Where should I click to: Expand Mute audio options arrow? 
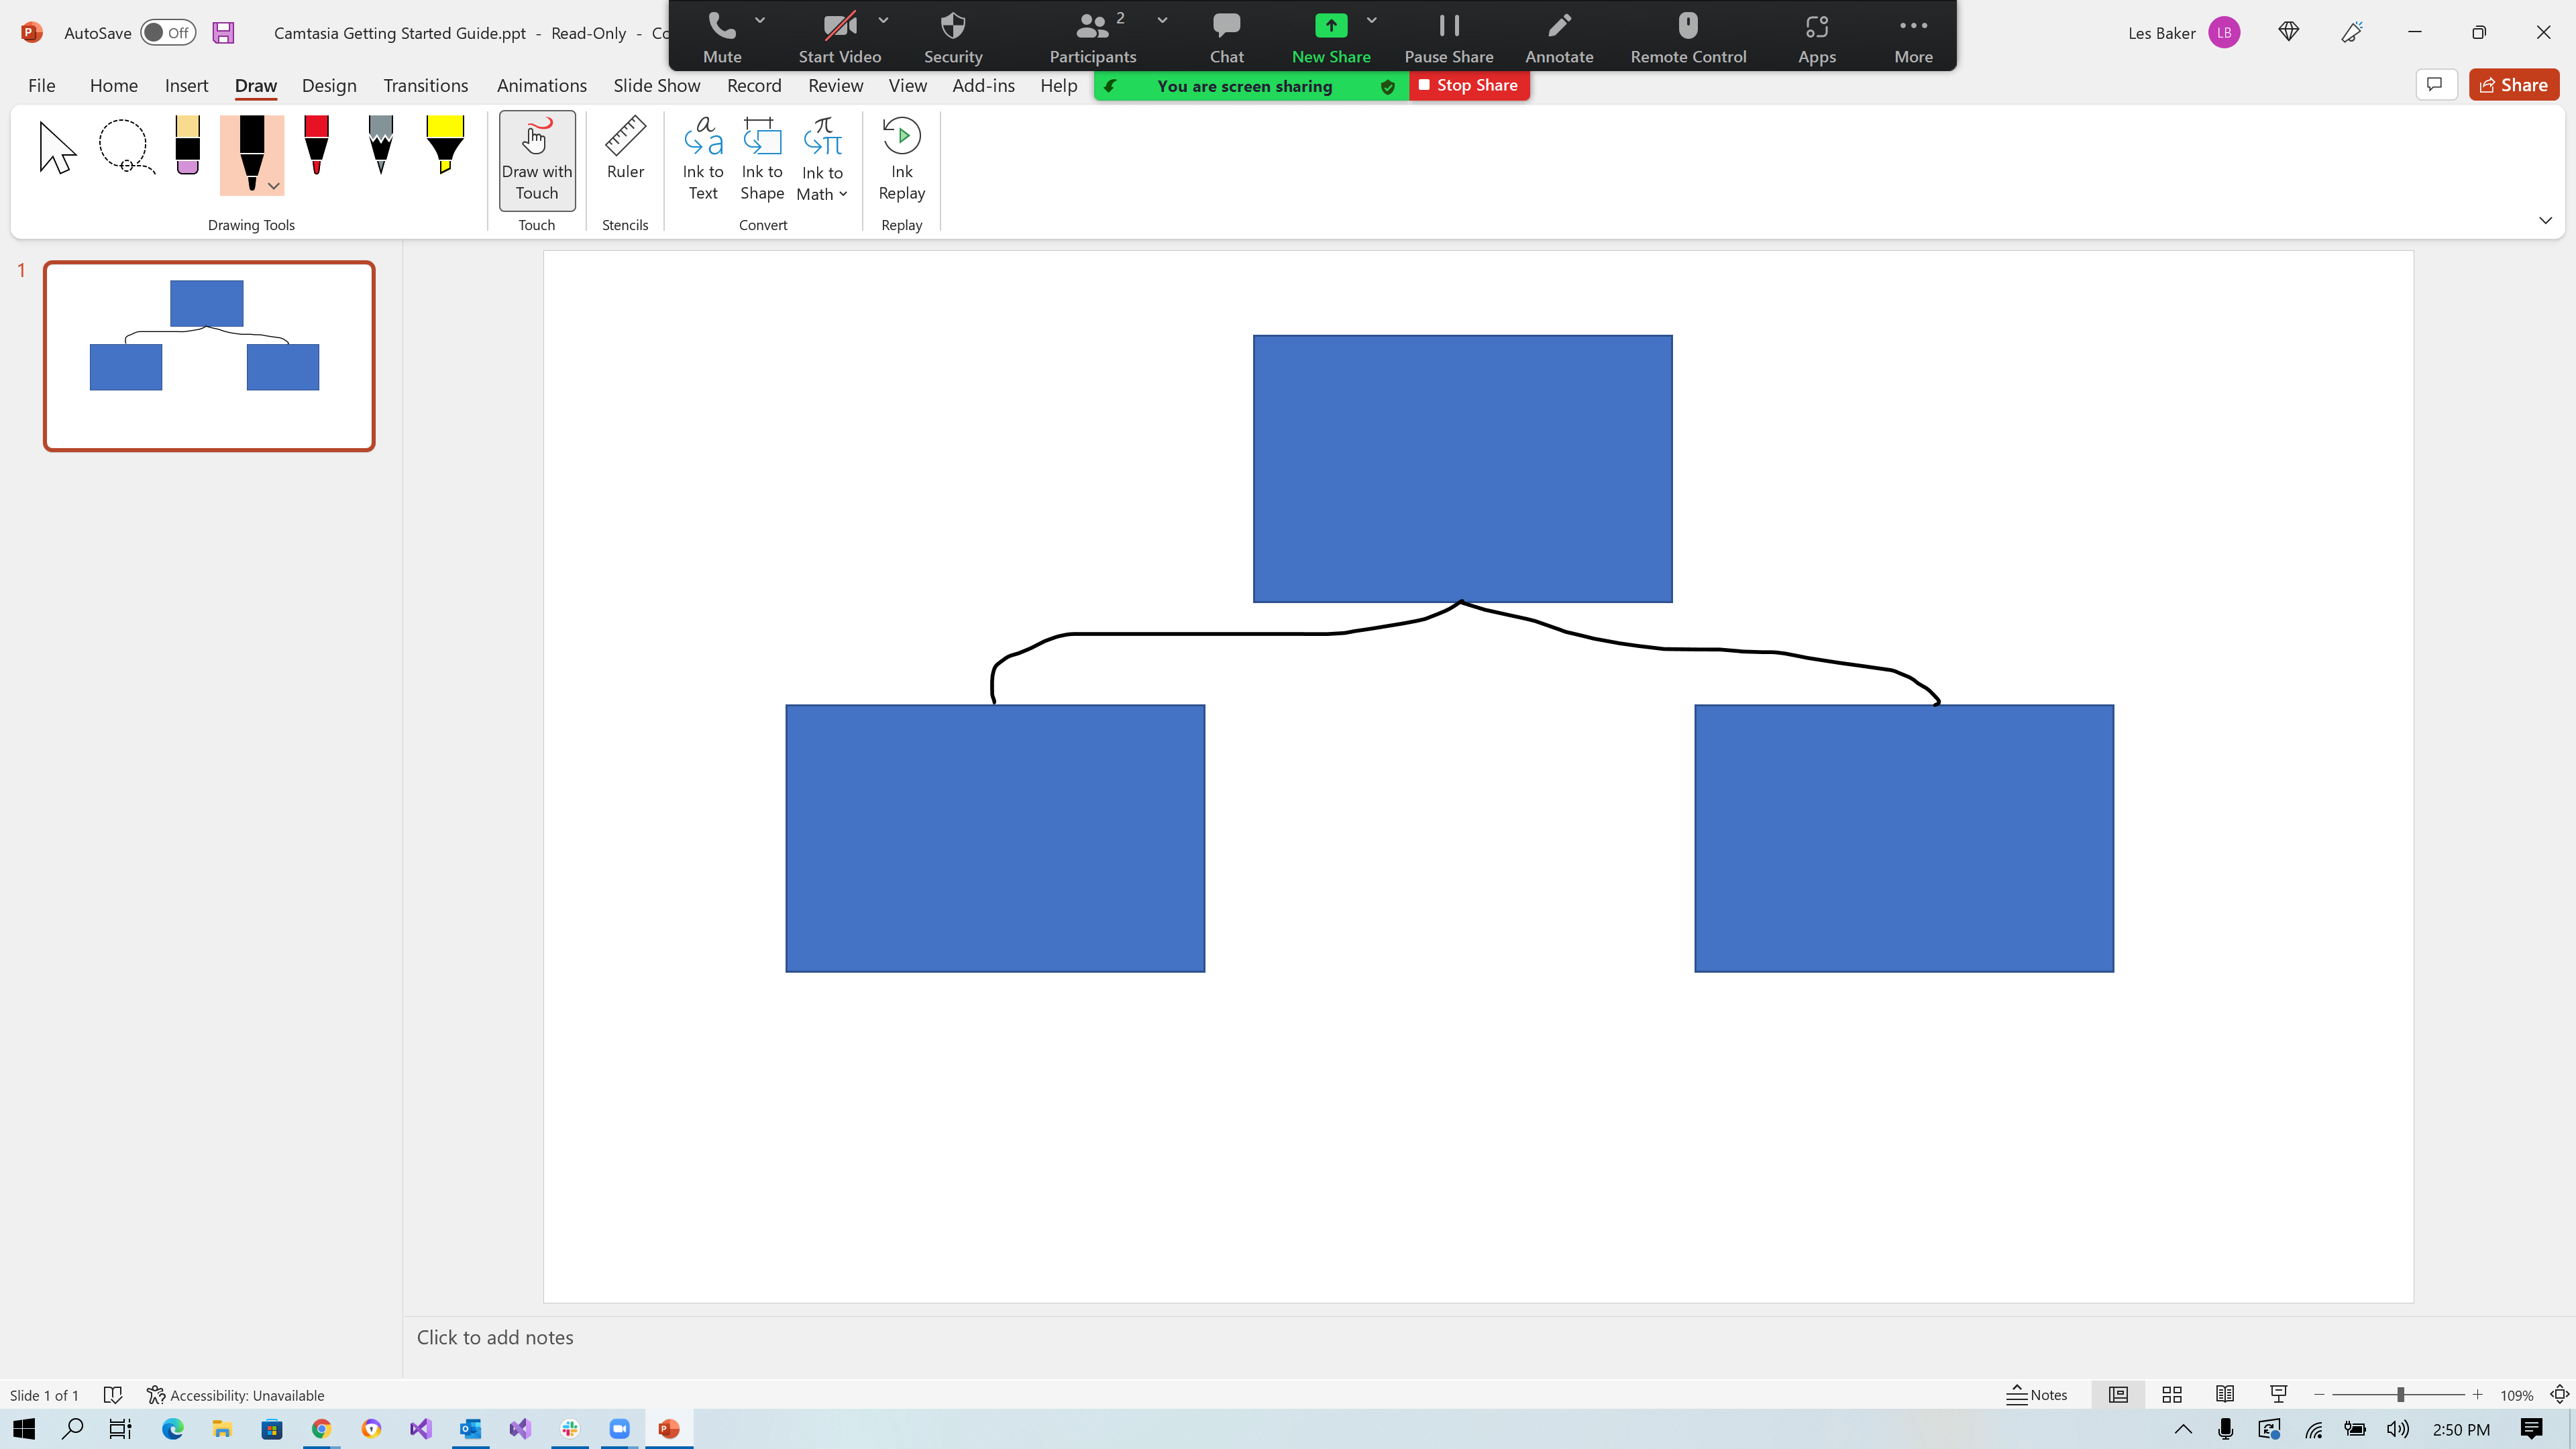pyautogui.click(x=760, y=20)
